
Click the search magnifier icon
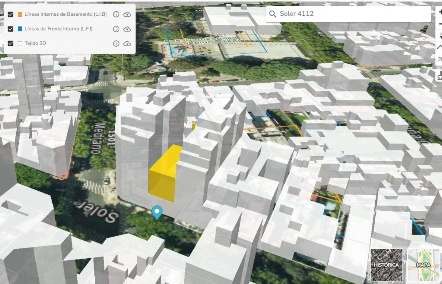pos(273,14)
